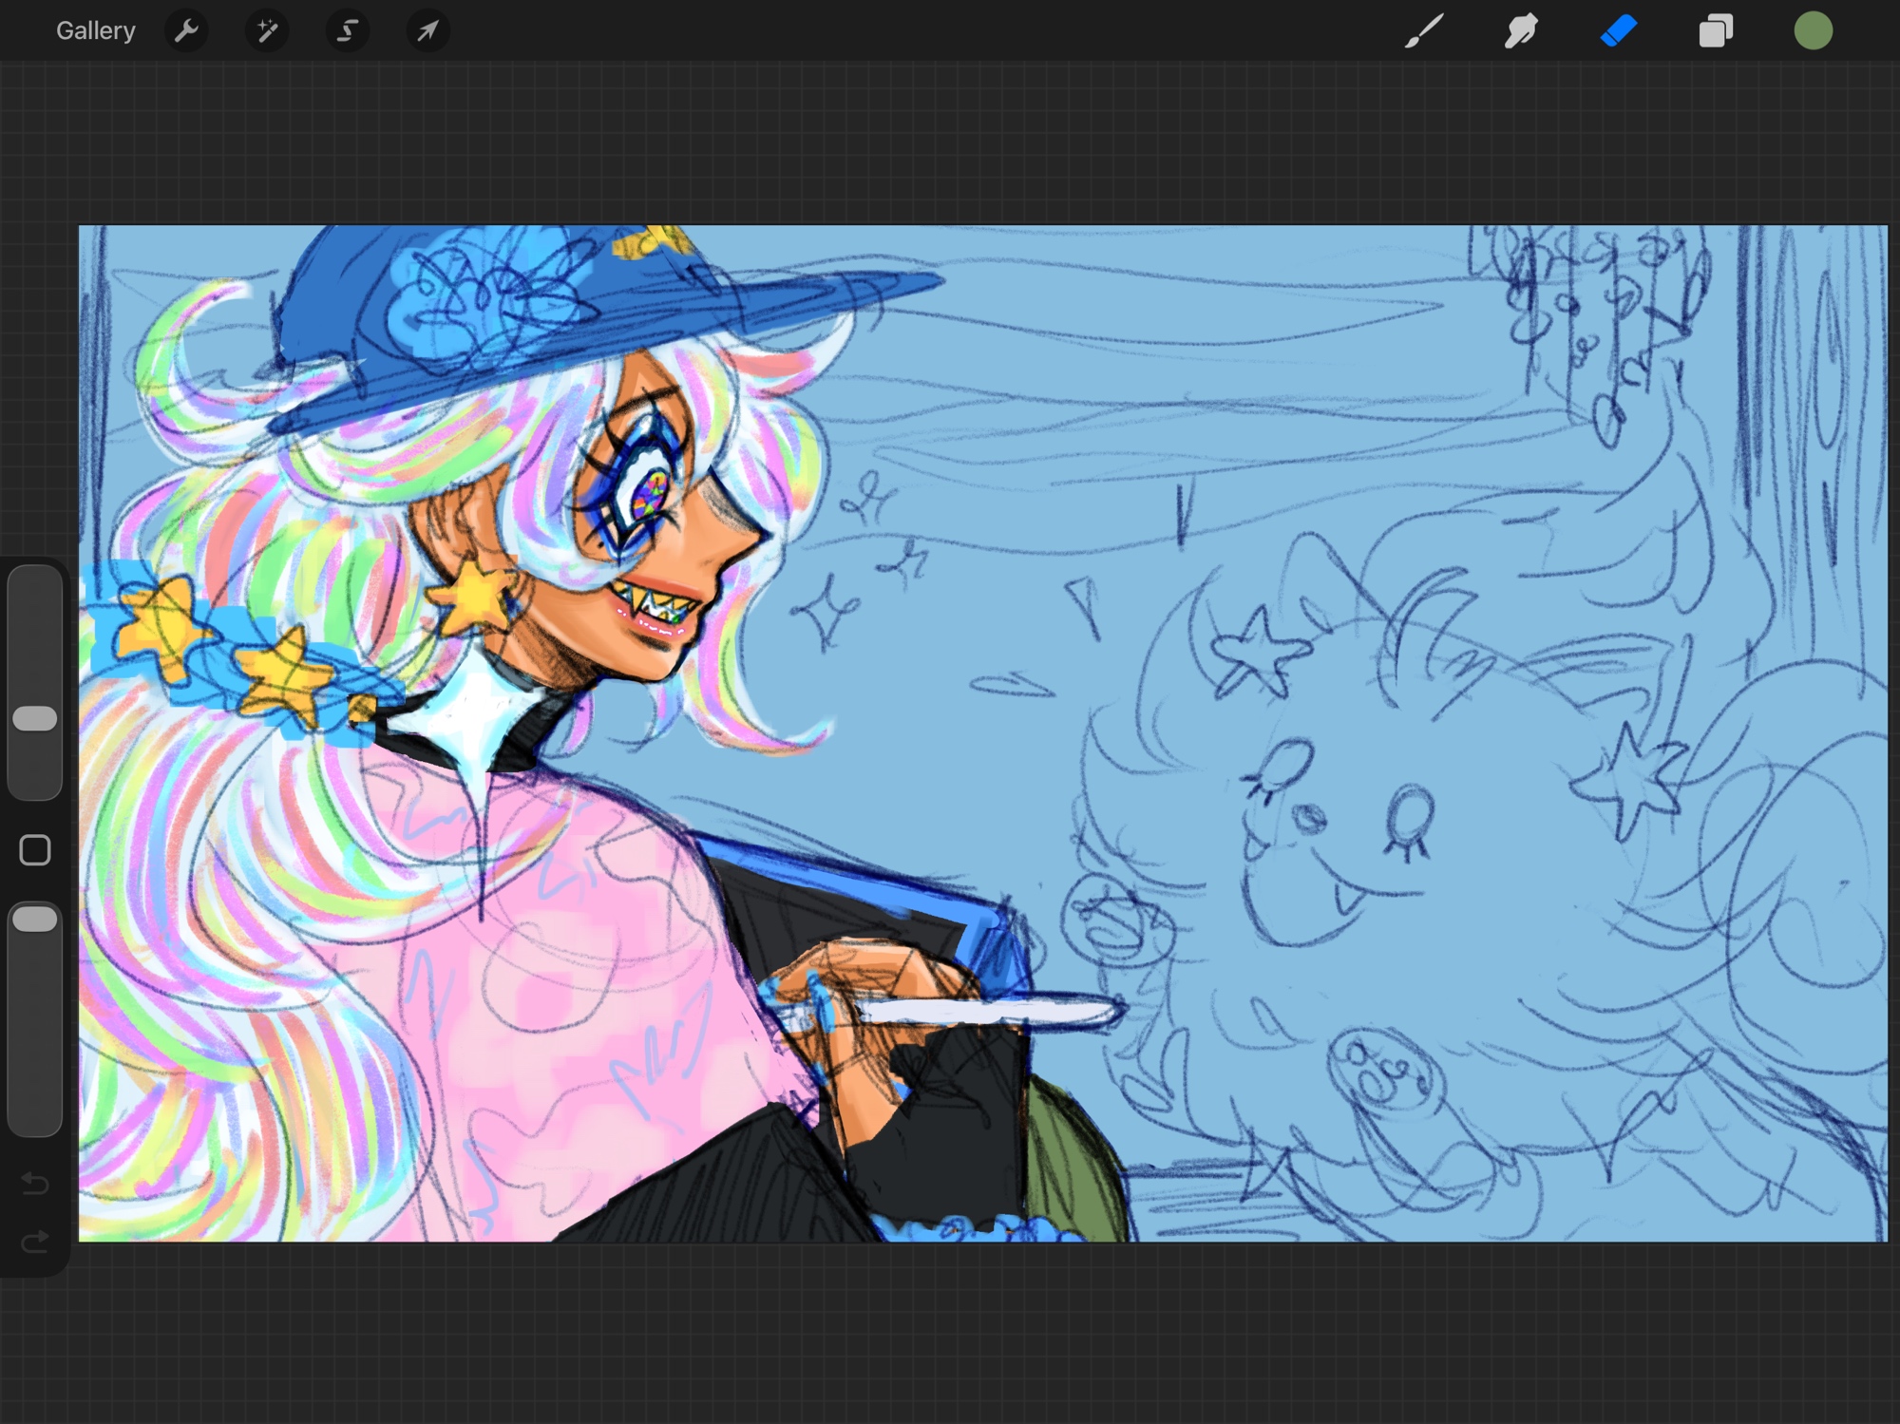Open the Layers panel

click(1716, 31)
